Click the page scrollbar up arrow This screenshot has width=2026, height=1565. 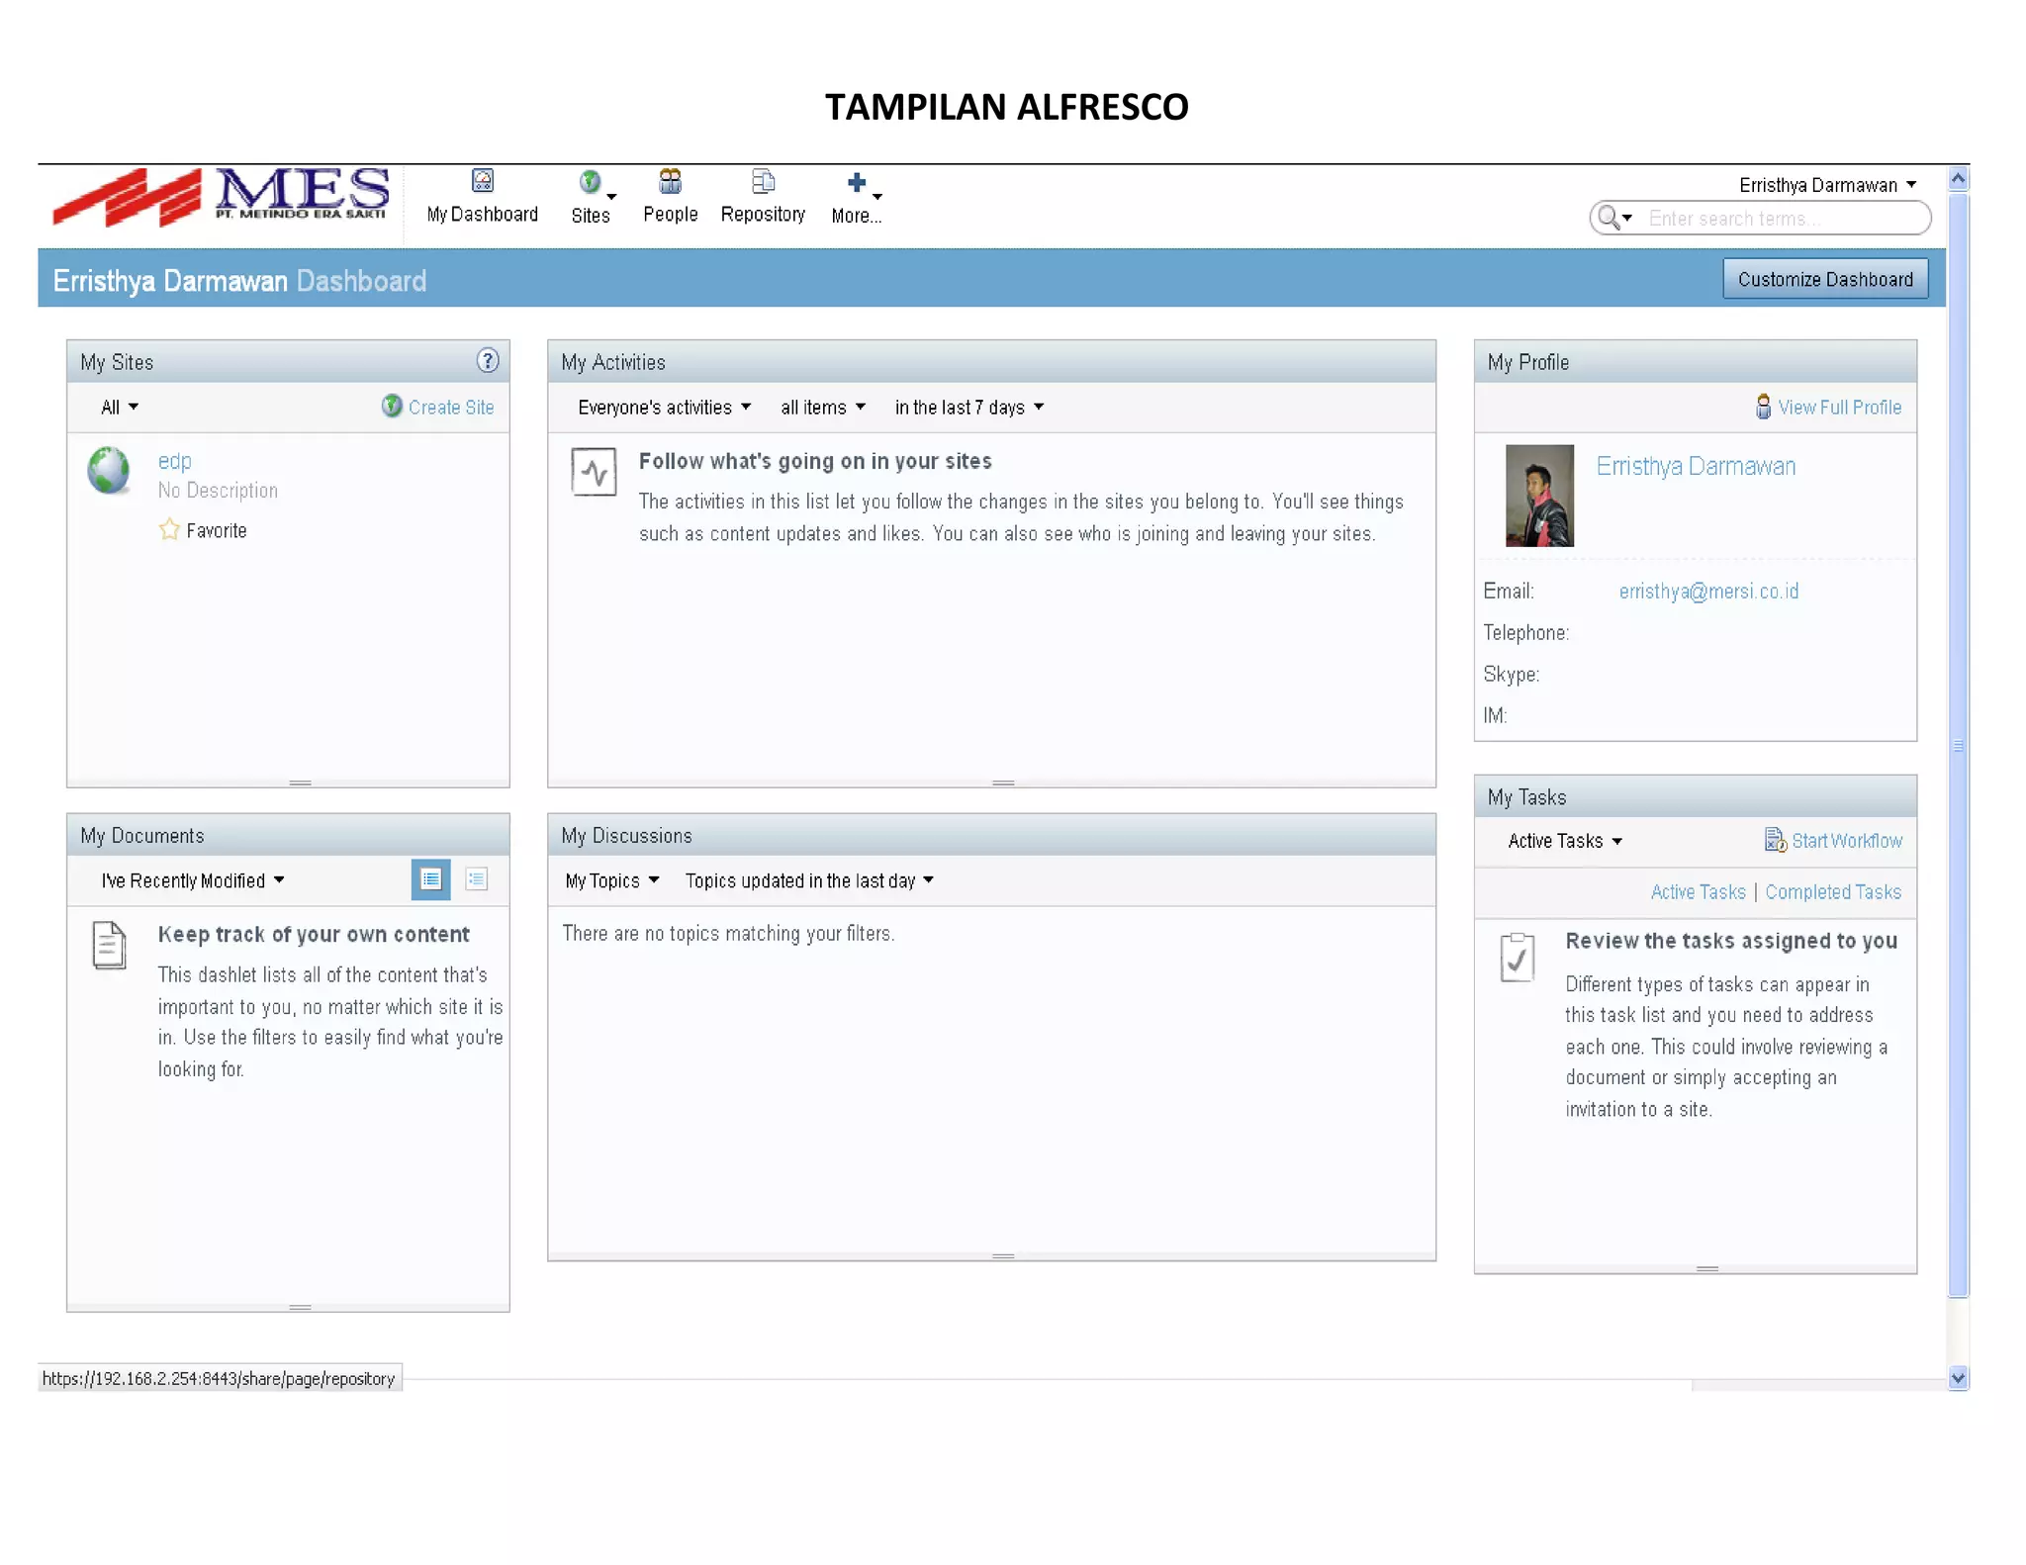(1958, 178)
